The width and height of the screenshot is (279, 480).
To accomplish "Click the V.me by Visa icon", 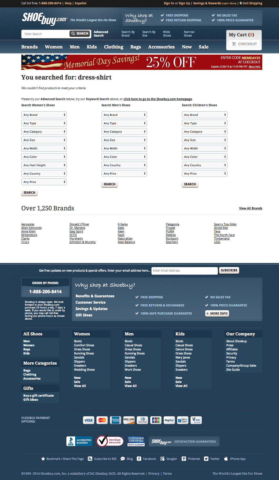I will tap(196, 420).
